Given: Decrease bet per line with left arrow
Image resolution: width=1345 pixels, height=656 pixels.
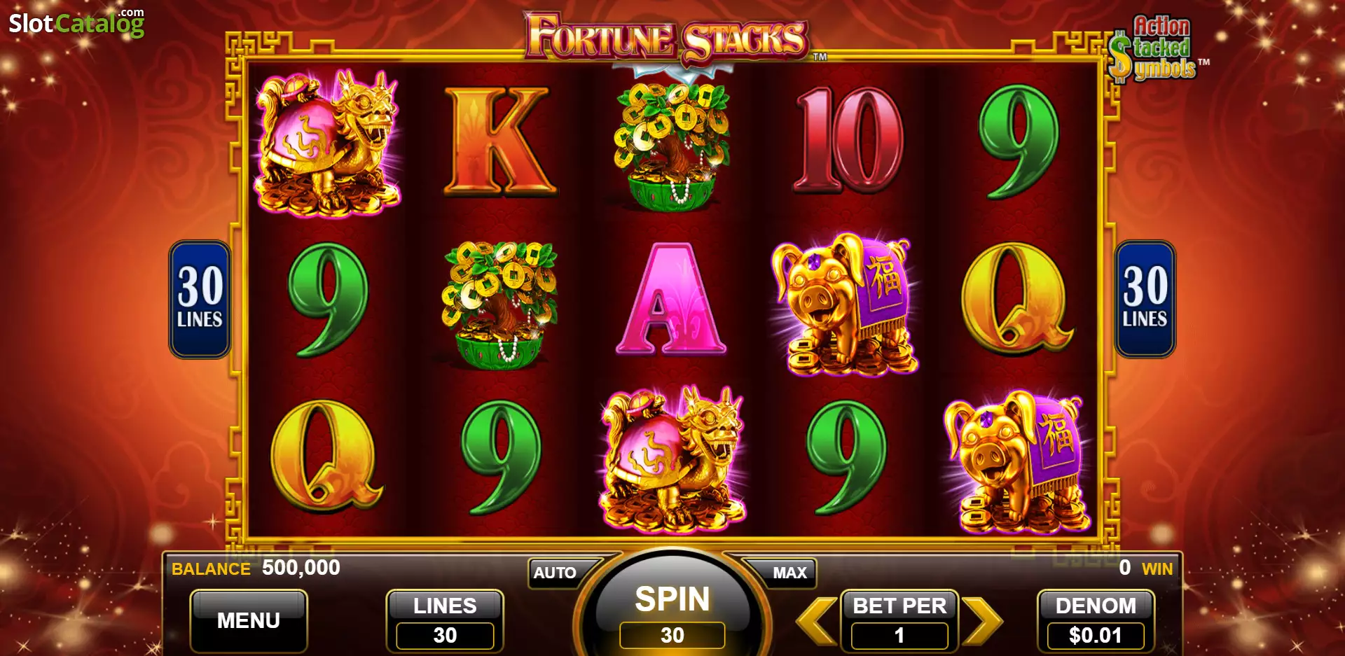Looking at the screenshot, I should tap(817, 620).
